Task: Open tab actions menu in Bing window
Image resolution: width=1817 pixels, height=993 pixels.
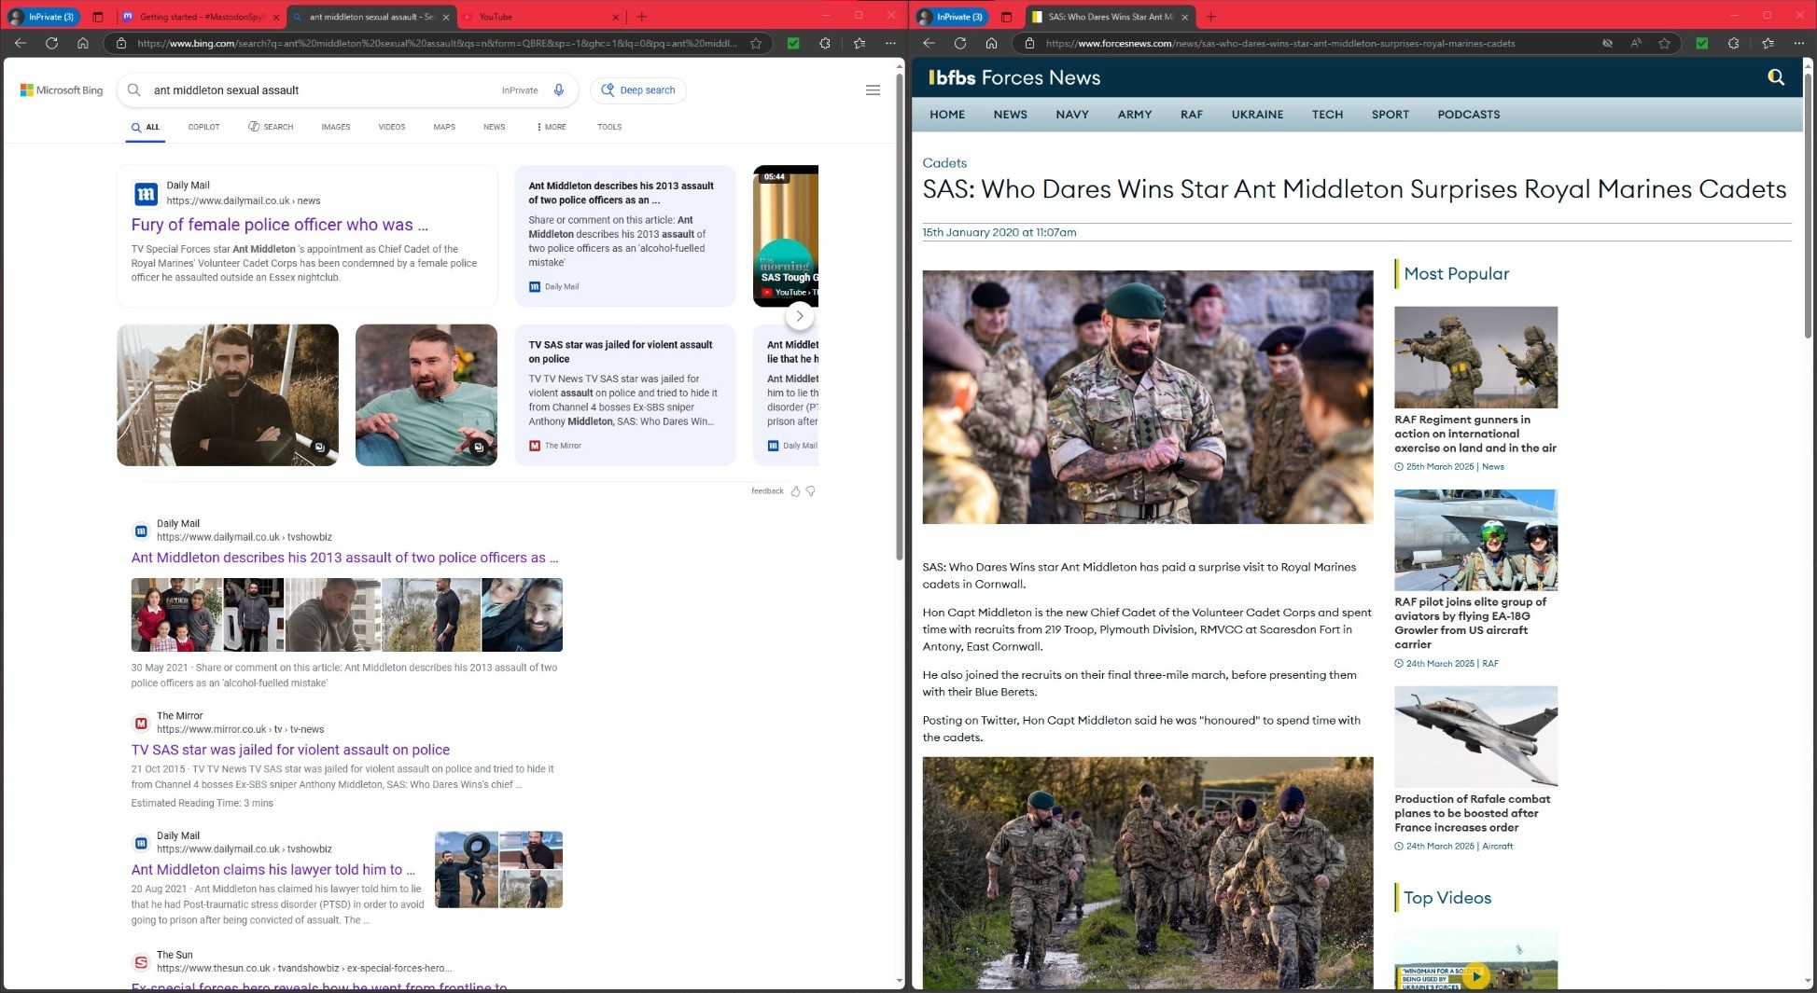Action: (x=98, y=17)
